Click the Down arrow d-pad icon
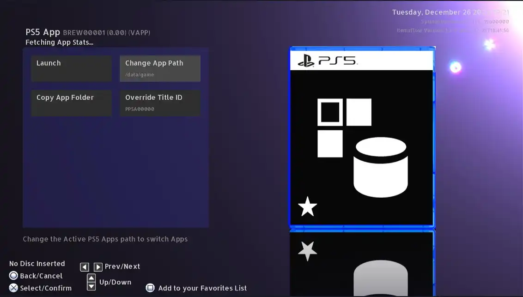Image resolution: width=523 pixels, height=297 pixels. click(91, 286)
